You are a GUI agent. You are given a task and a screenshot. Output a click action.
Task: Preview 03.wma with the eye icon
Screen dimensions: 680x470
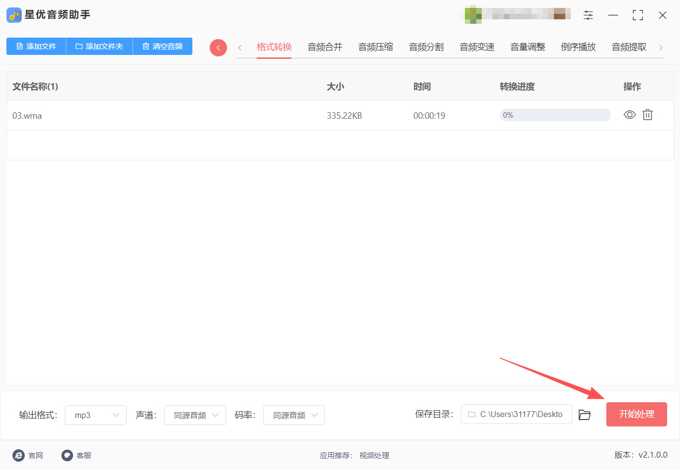[x=629, y=115]
